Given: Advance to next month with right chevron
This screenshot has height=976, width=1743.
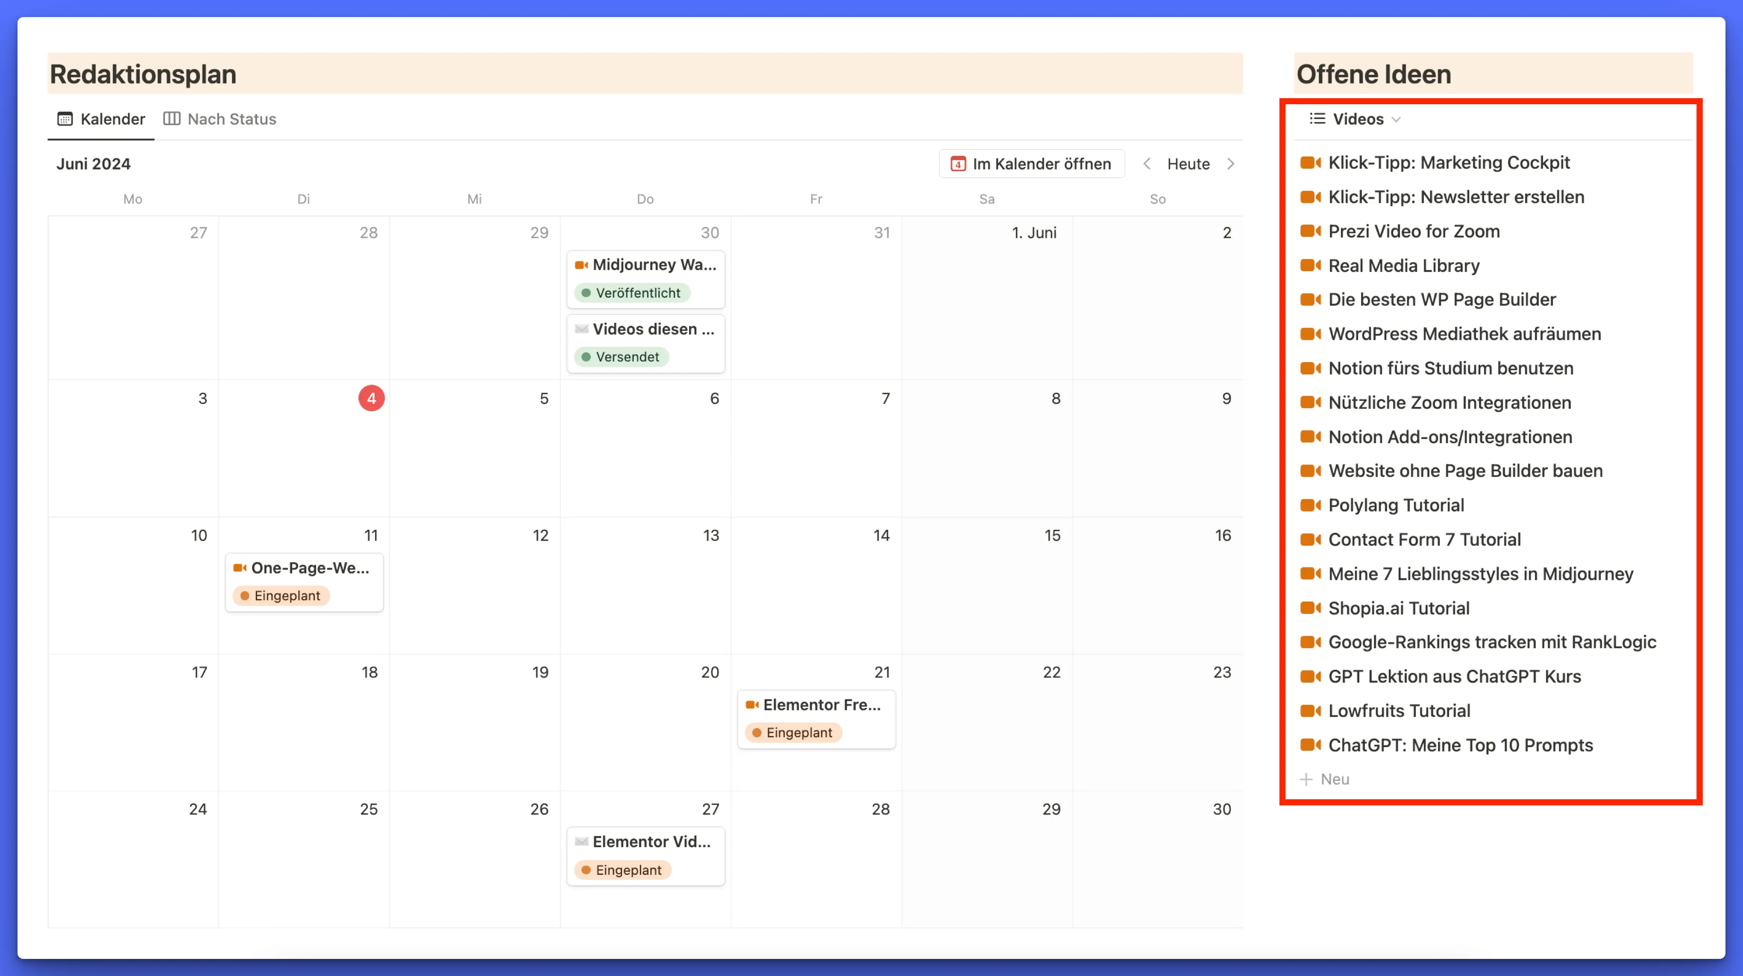Looking at the screenshot, I should click(1230, 164).
